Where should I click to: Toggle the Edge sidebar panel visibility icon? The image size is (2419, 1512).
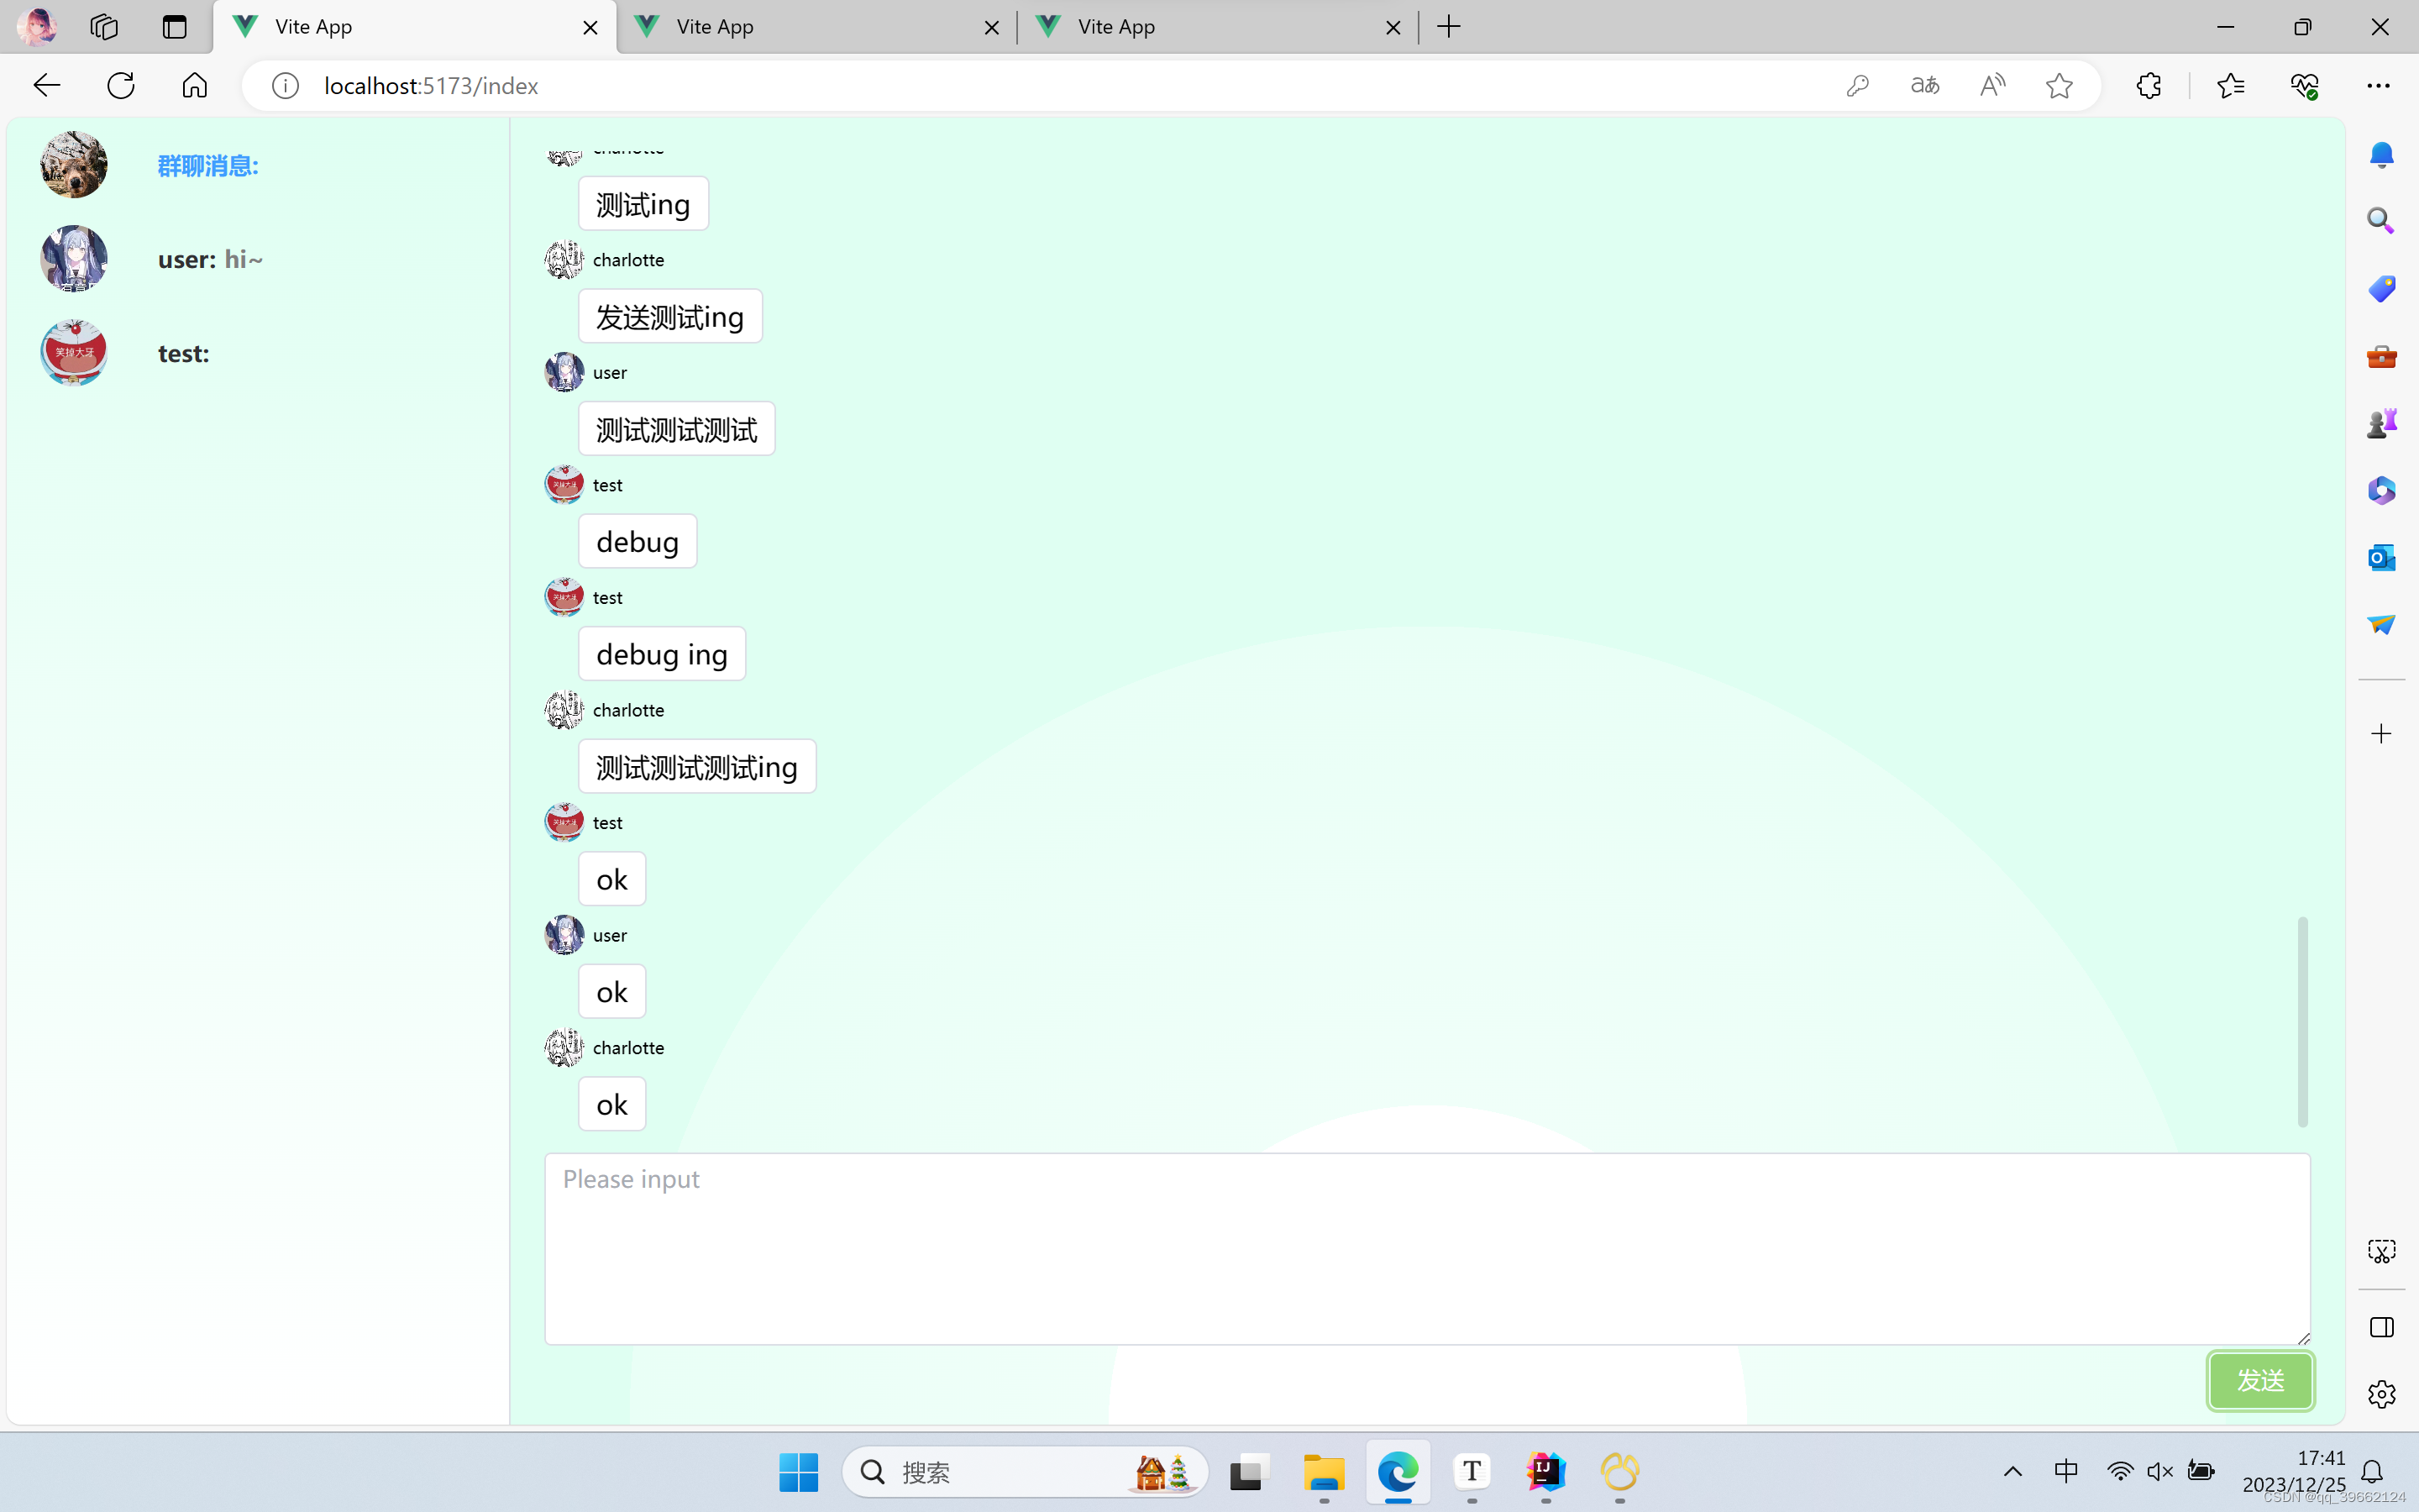point(2381,1327)
